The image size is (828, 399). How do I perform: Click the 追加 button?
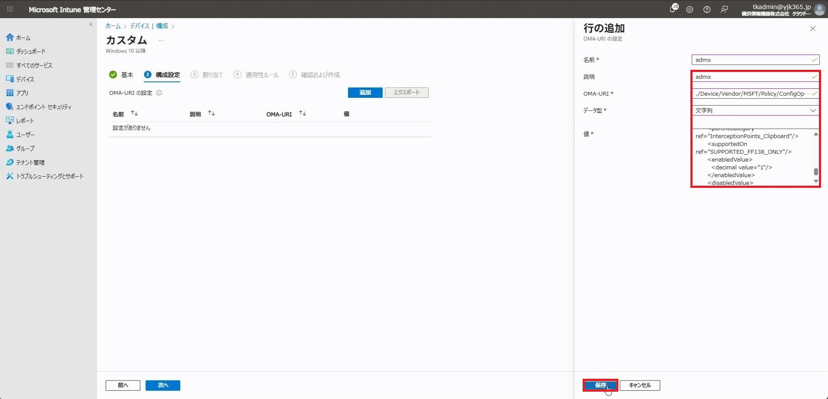365,93
